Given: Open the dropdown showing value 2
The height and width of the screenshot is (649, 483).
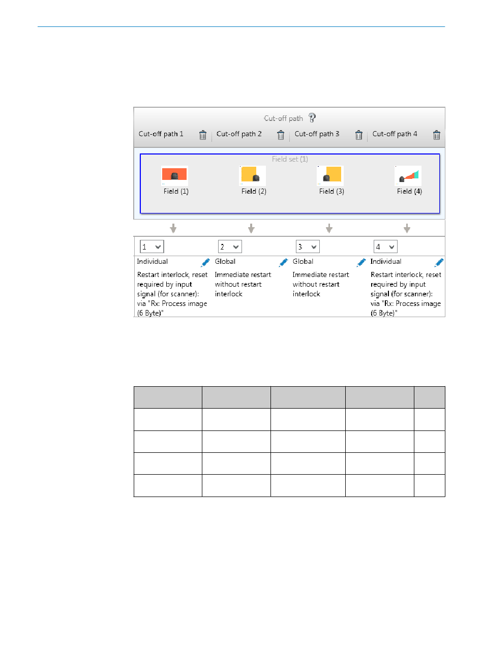Looking at the screenshot, I should click(230, 247).
